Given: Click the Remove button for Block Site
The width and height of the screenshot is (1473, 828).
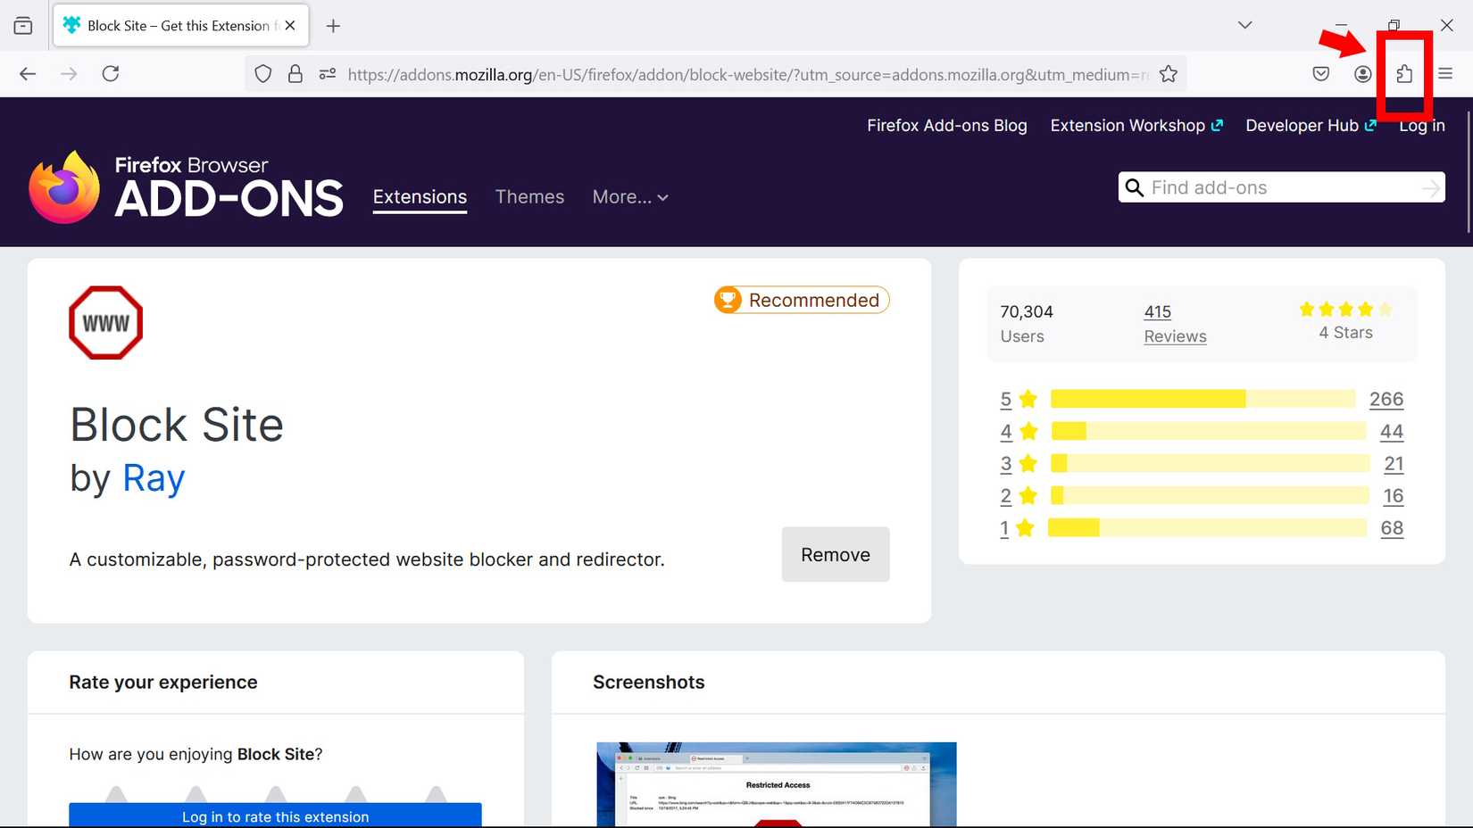Looking at the screenshot, I should [835, 555].
